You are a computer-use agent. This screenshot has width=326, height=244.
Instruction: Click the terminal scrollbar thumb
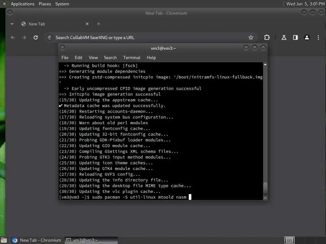click(265, 189)
